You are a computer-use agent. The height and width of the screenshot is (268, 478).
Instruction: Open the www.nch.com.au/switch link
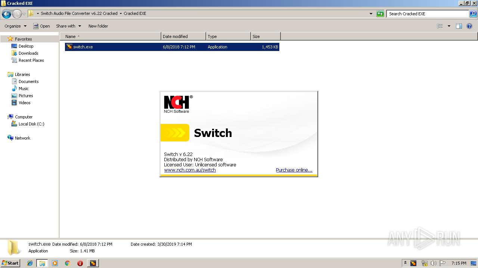click(190, 170)
